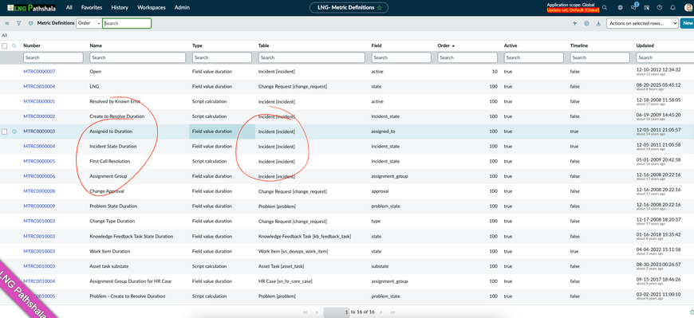Open the Workspaces menu
Screen dimensions: 694x318
tap(152, 7)
